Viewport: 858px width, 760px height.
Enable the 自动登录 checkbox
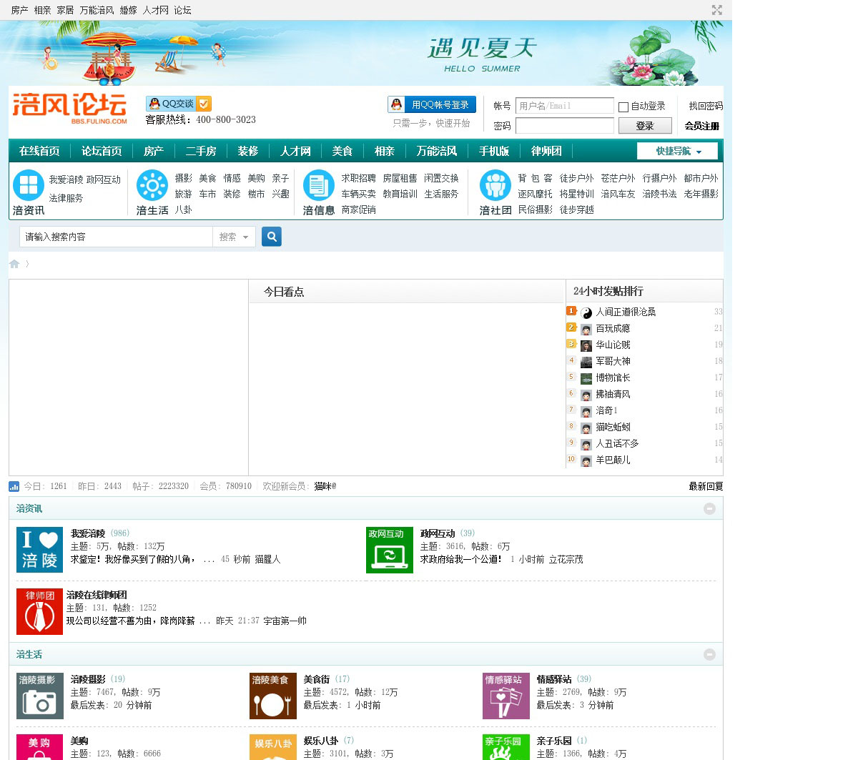(623, 107)
